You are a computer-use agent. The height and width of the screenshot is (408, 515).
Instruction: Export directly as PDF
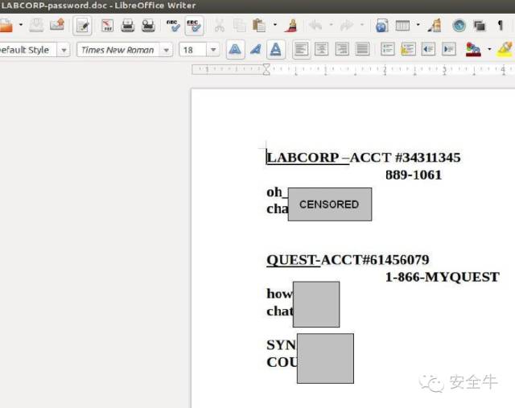tap(107, 25)
